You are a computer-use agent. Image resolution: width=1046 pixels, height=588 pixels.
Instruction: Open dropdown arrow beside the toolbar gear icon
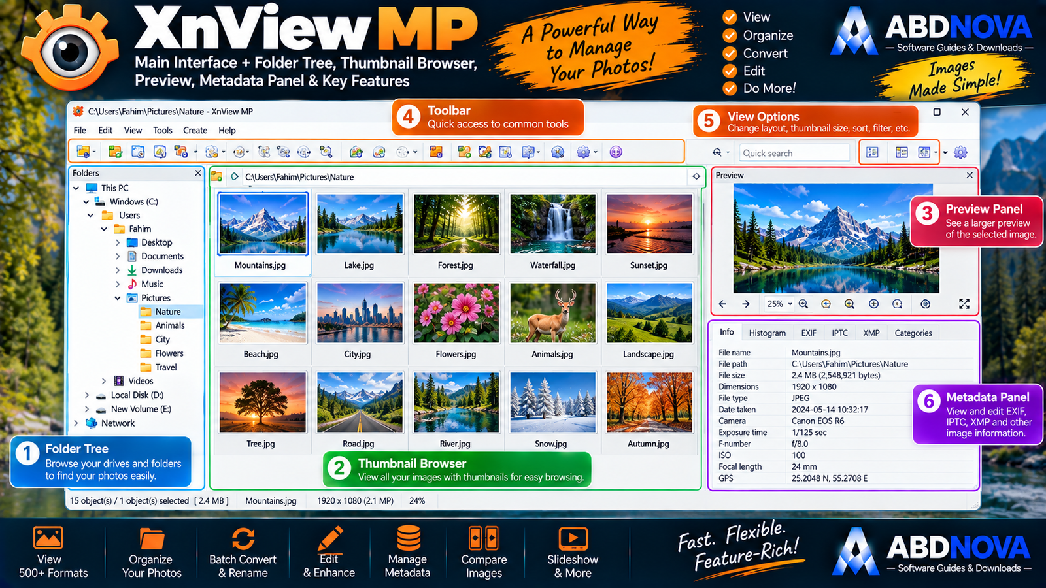[595, 152]
